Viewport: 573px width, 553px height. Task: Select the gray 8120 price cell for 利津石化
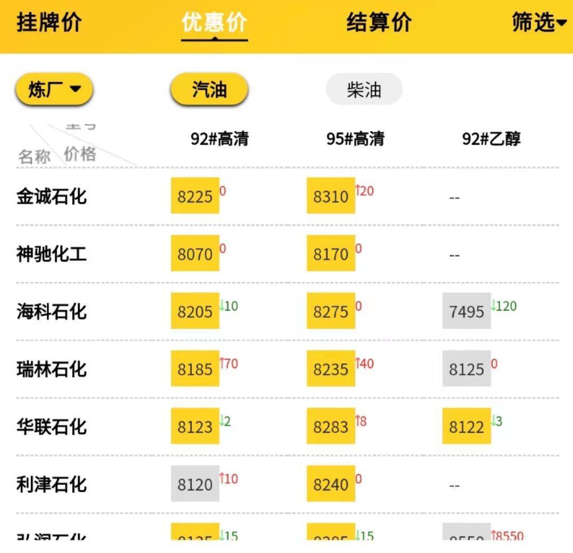point(194,484)
